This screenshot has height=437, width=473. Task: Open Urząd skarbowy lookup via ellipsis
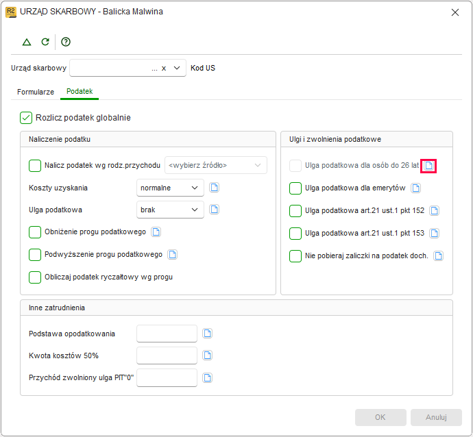(154, 68)
